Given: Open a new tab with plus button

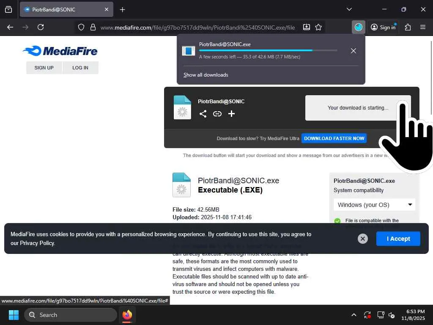Looking at the screenshot, I should click(122, 10).
